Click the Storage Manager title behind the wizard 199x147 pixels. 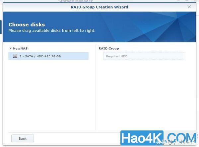(75, 1)
